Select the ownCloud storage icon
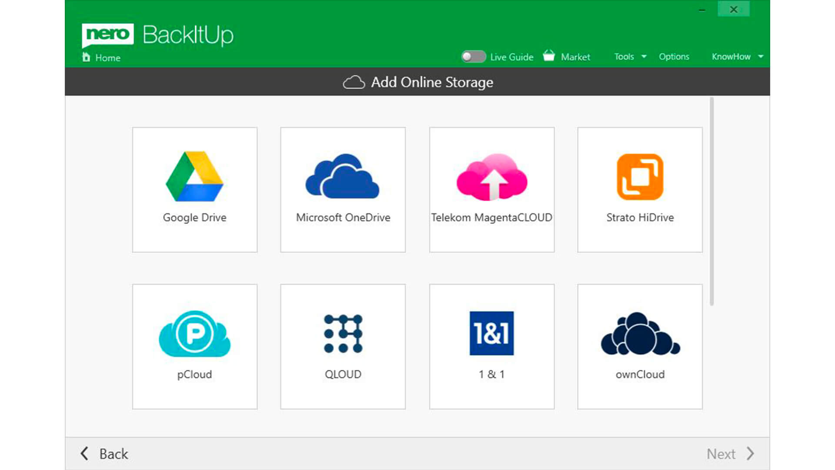 (640, 334)
